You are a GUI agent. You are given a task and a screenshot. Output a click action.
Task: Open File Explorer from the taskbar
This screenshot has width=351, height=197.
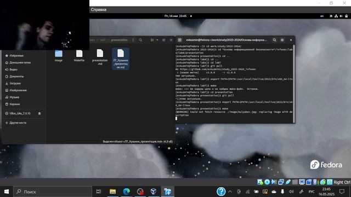pos(112,192)
